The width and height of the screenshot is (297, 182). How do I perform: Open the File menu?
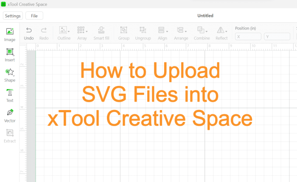pos(34,16)
